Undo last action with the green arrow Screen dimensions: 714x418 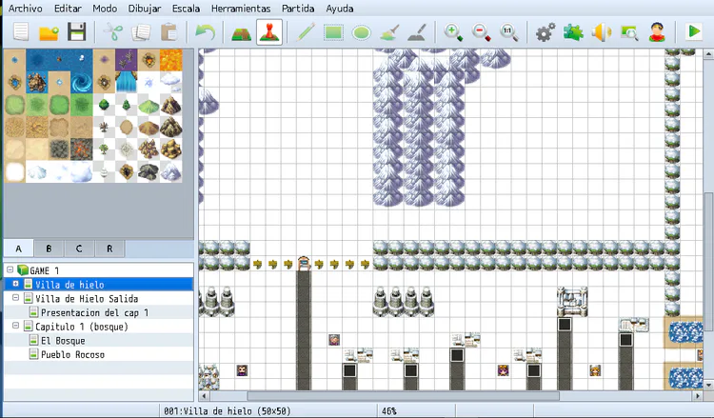(x=205, y=32)
